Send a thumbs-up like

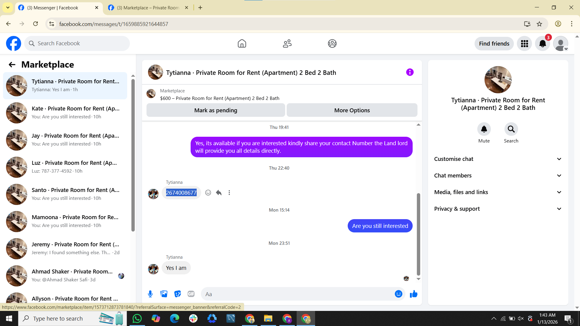click(414, 294)
